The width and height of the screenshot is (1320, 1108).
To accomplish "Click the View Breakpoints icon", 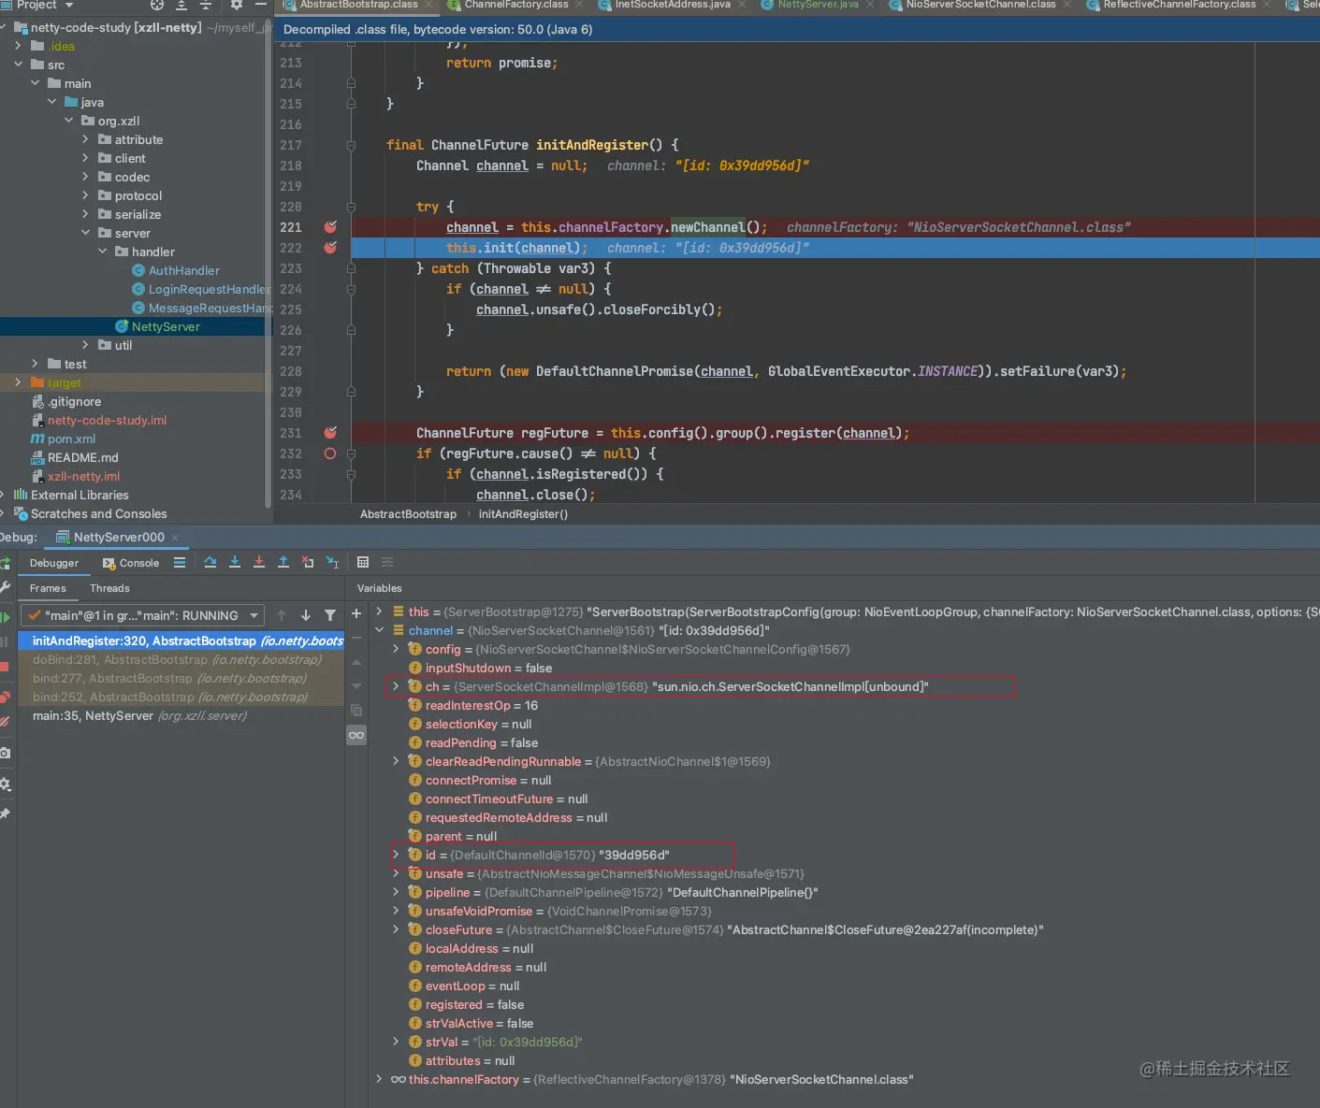I will (5, 697).
